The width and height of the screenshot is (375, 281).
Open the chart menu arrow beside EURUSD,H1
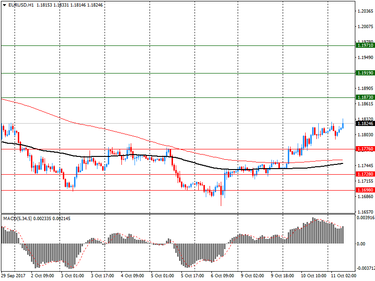pyautogui.click(x=4, y=5)
